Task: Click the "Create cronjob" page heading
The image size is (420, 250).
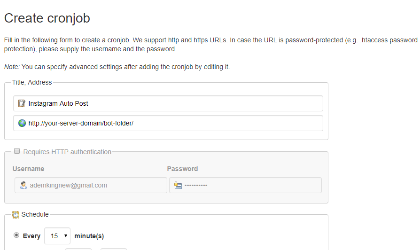Action: click(47, 18)
